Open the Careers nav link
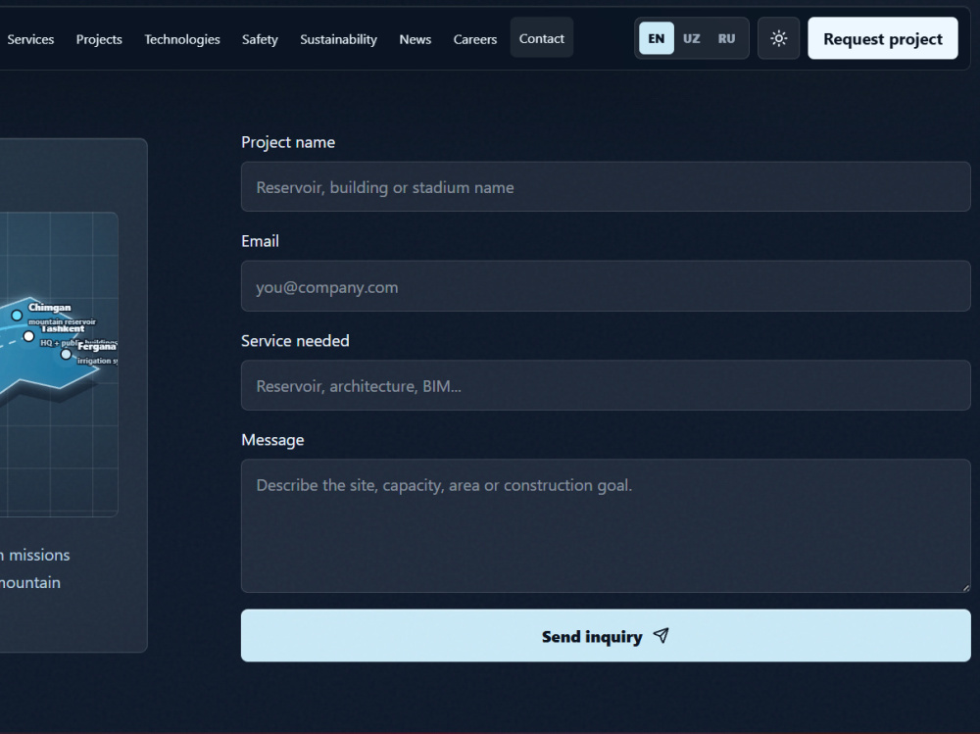 click(x=475, y=39)
